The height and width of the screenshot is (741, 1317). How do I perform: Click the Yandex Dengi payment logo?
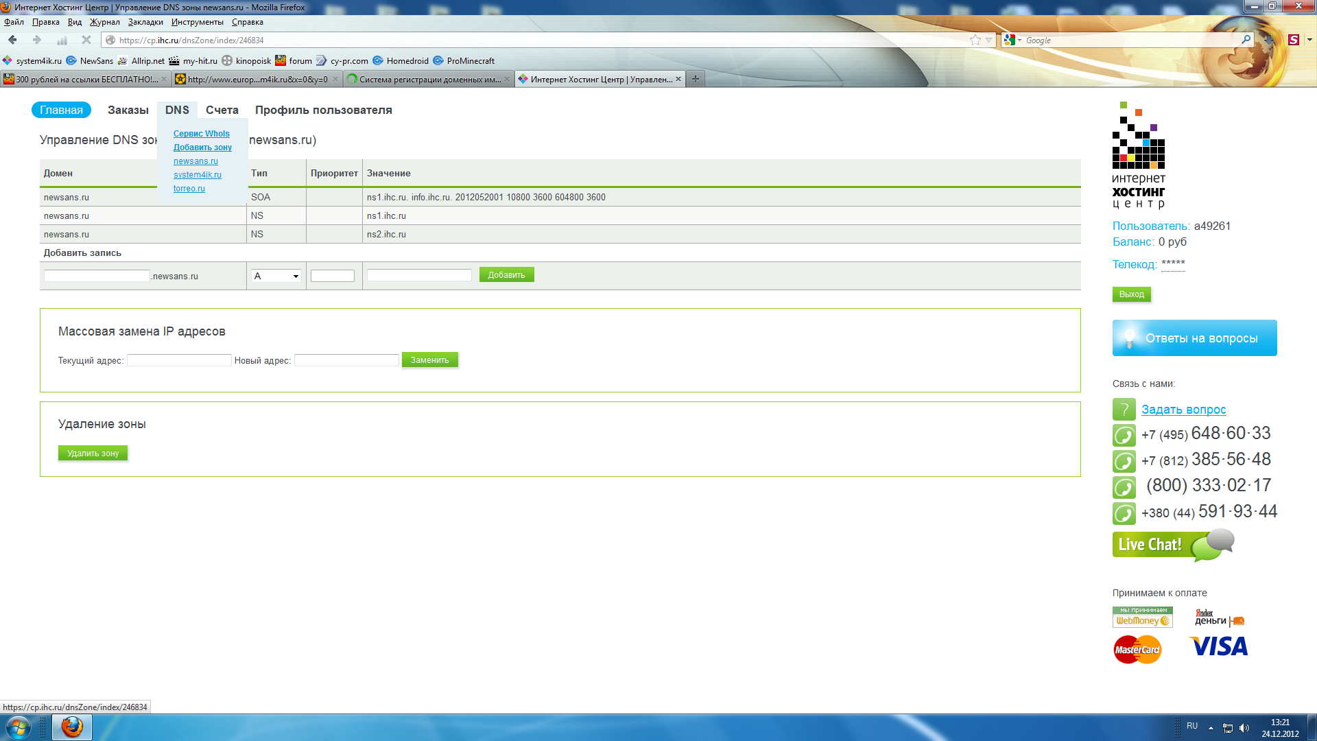(1219, 617)
